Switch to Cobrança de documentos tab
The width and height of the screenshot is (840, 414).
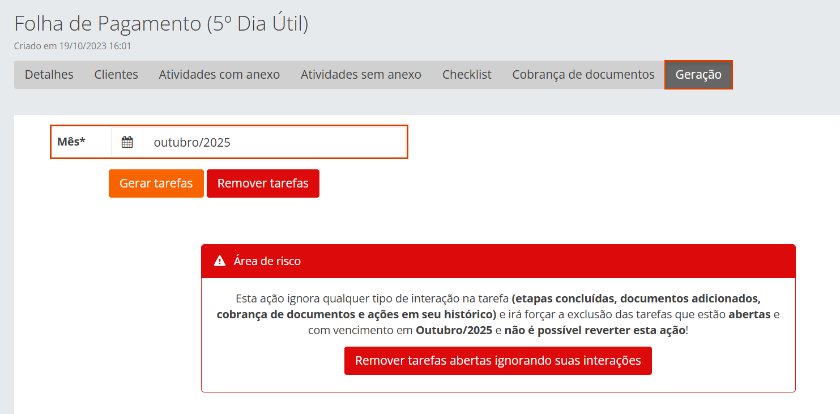(x=583, y=75)
